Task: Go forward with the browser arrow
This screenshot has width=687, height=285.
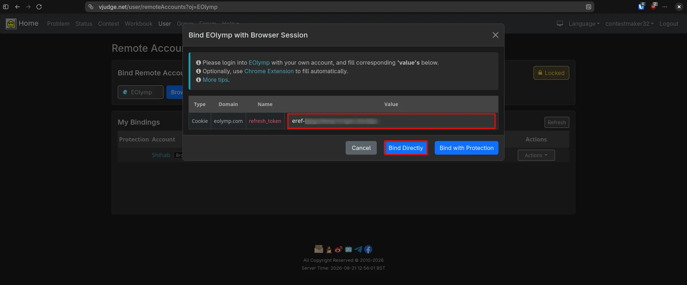Action: coord(28,7)
